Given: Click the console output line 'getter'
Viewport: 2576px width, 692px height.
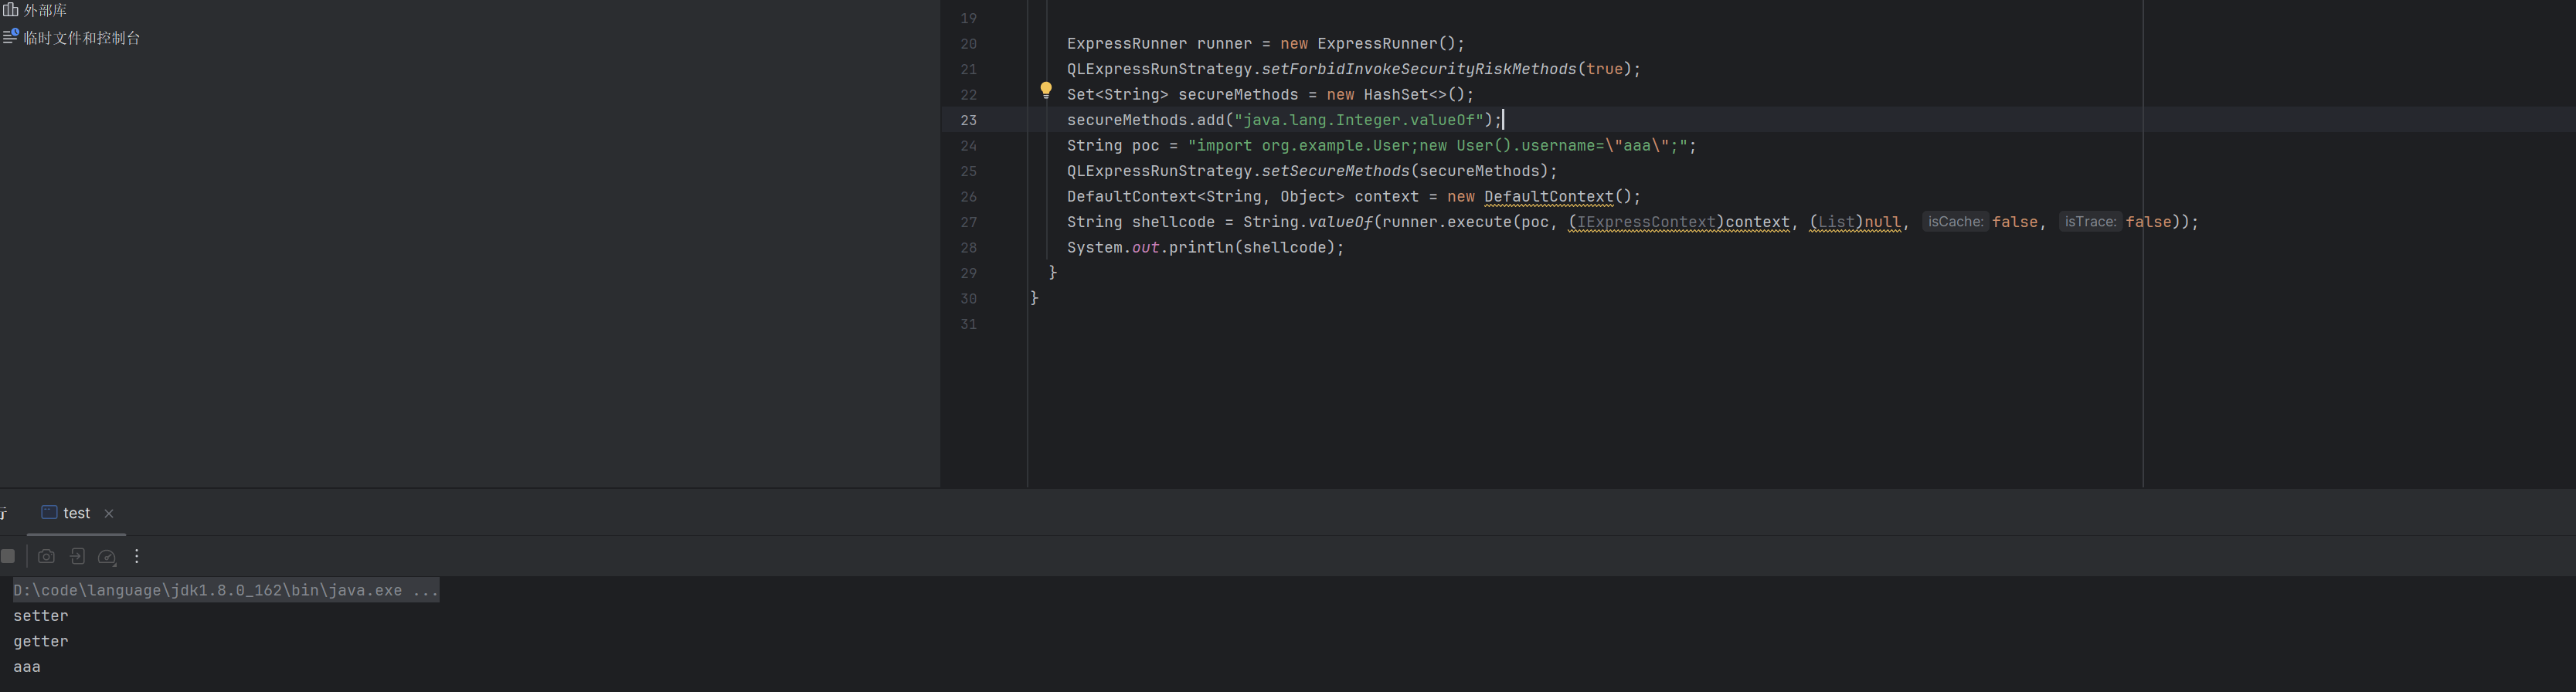Looking at the screenshot, I should point(41,641).
